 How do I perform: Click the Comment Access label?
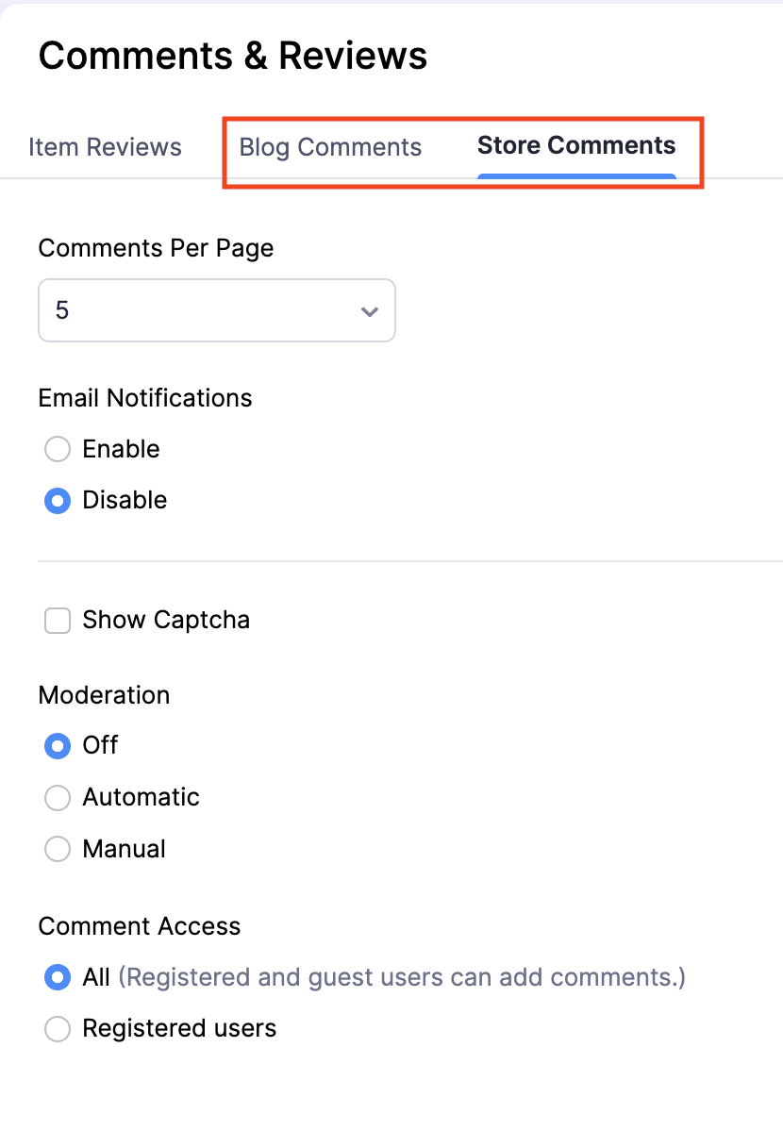point(139,926)
